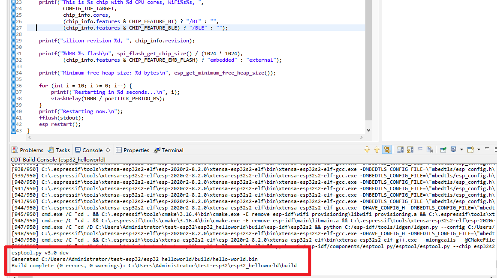
Task: Toggle Show Console When Build Changes
Action: click(387, 149)
